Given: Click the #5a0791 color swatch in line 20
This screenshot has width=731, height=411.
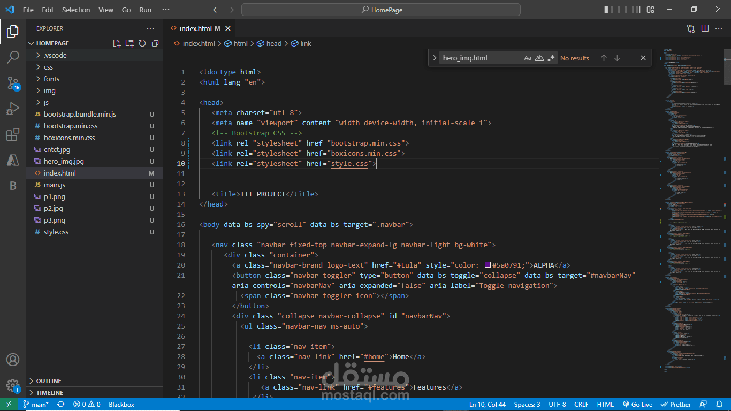Looking at the screenshot, I should point(488,265).
